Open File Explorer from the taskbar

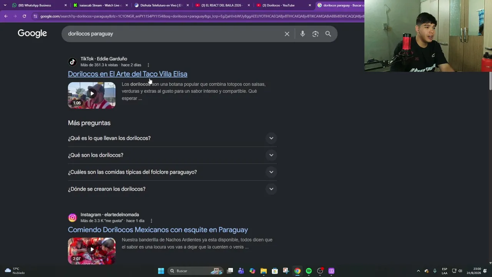click(264, 271)
